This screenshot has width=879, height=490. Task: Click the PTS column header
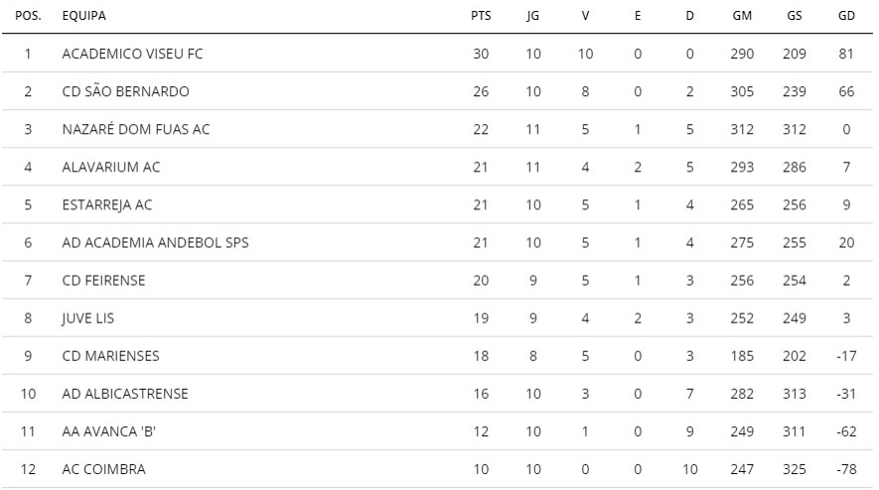tap(481, 16)
